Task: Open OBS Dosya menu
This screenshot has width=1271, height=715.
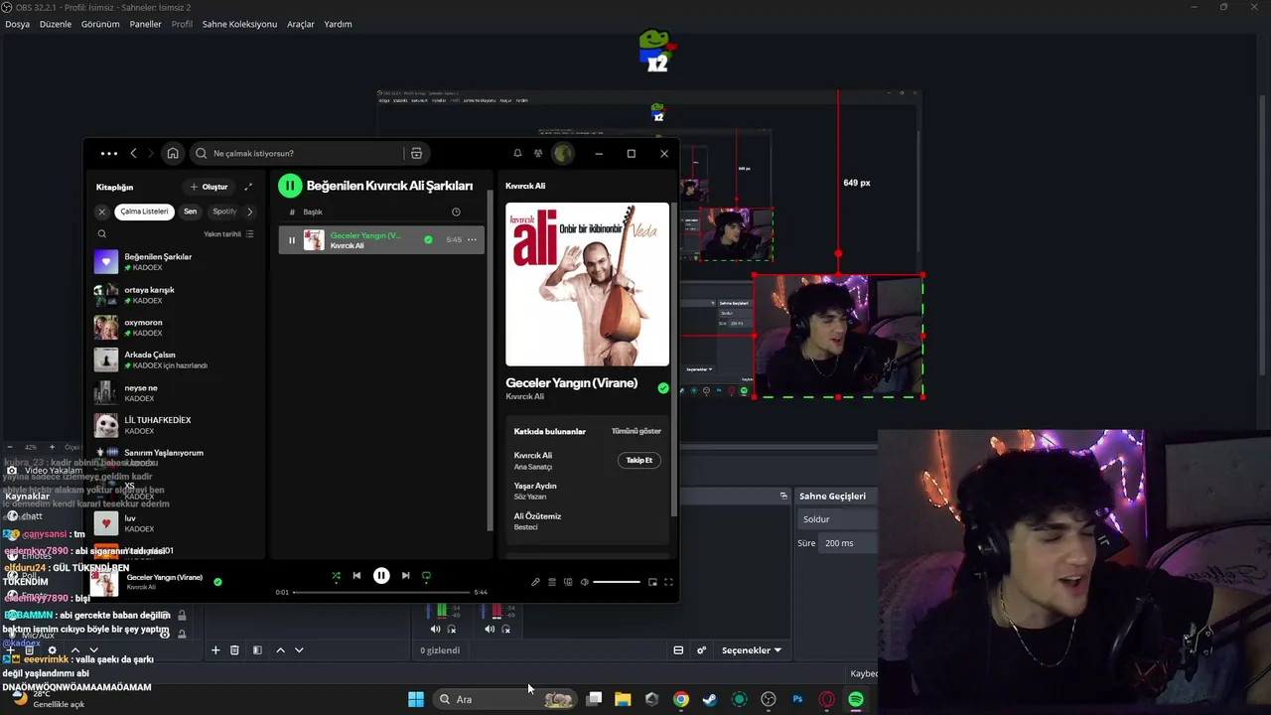Action: click(17, 24)
